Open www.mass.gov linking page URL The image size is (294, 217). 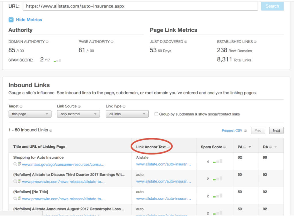[x=63, y=164]
